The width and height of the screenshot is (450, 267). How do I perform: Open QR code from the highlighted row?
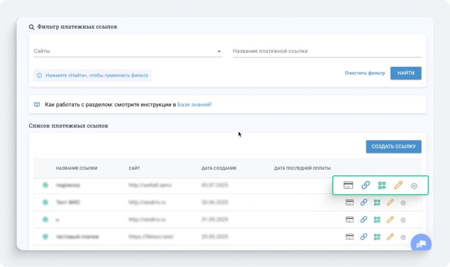pos(382,185)
